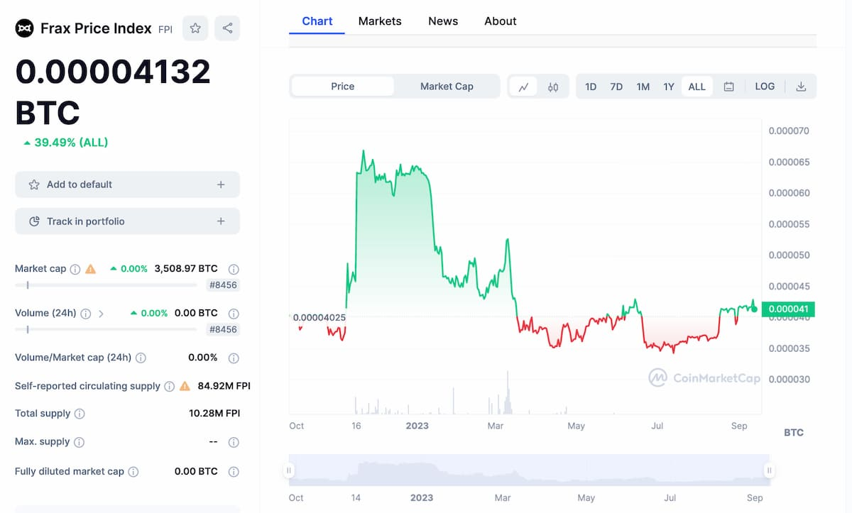Image resolution: width=852 pixels, height=513 pixels.
Task: Expand Add to default plus button
Action: 221,184
